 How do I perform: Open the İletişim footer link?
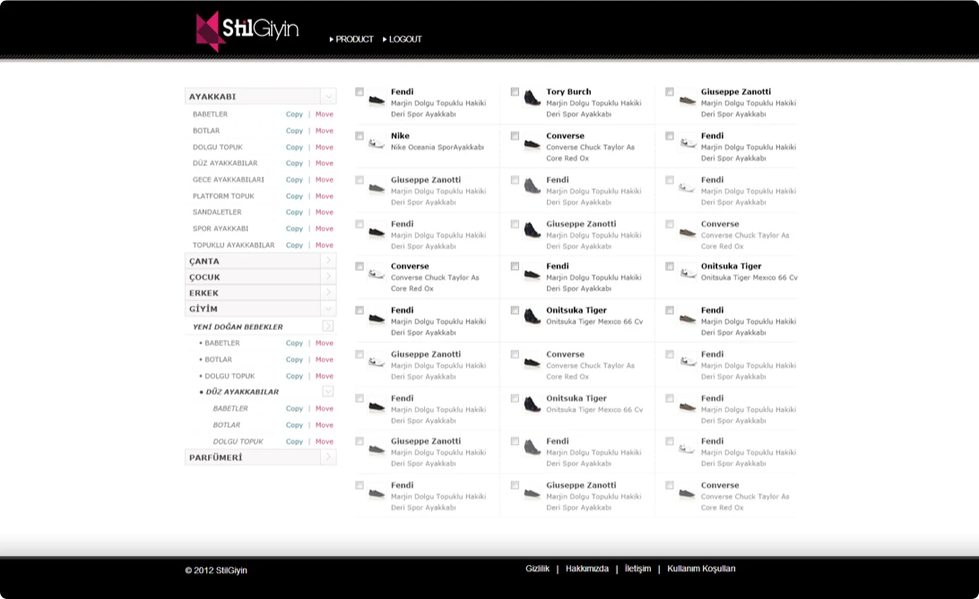coord(638,569)
